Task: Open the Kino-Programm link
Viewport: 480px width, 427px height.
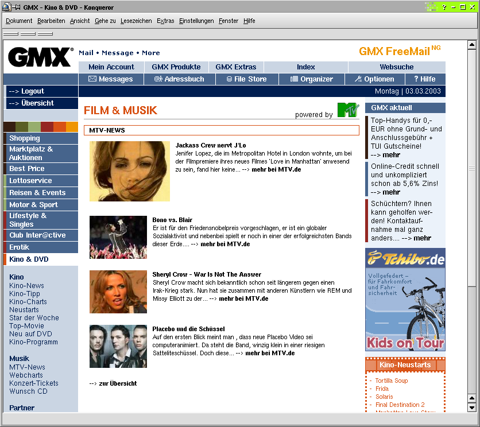Action: [33, 342]
